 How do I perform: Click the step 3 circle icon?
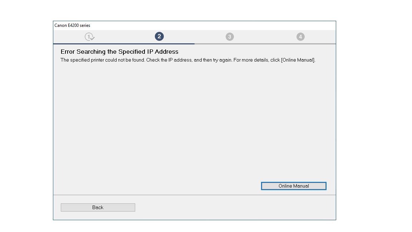tap(230, 37)
